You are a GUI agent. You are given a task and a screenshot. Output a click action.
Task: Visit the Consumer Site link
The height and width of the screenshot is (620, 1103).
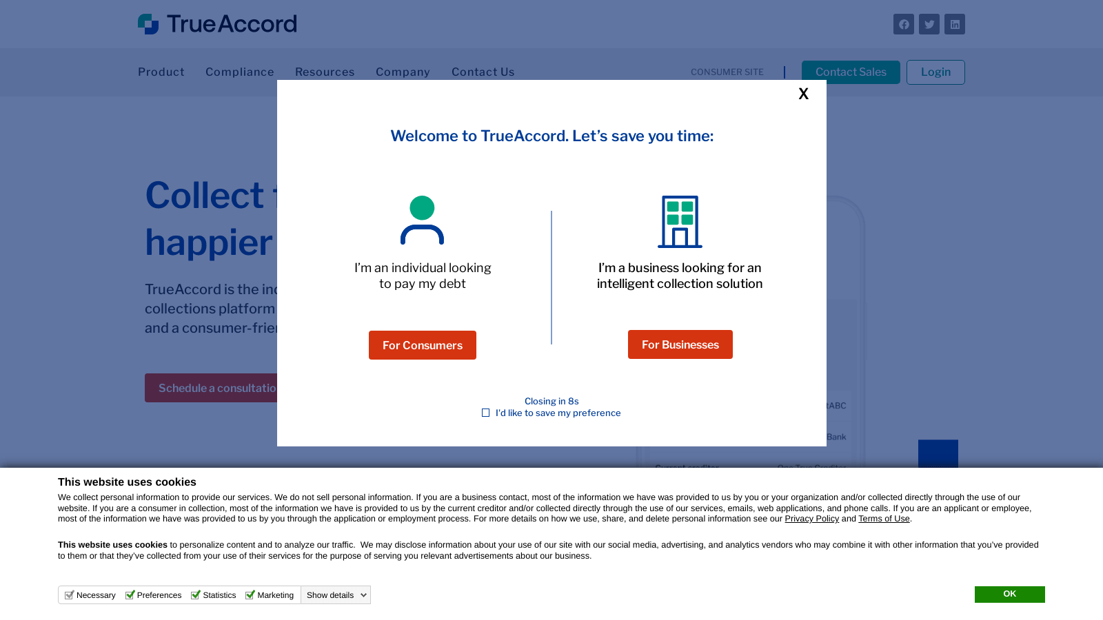[727, 72]
